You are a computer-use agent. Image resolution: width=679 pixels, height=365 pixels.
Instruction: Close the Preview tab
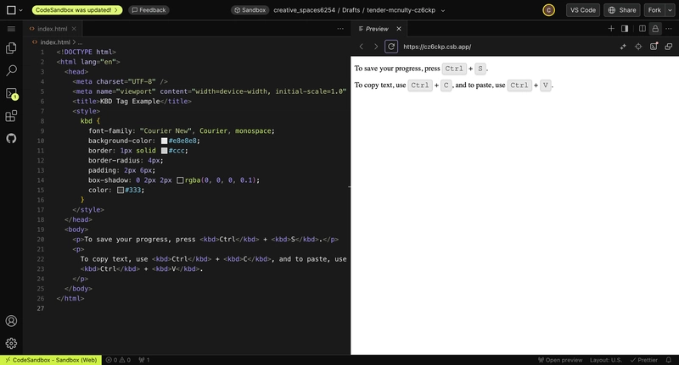(x=399, y=29)
